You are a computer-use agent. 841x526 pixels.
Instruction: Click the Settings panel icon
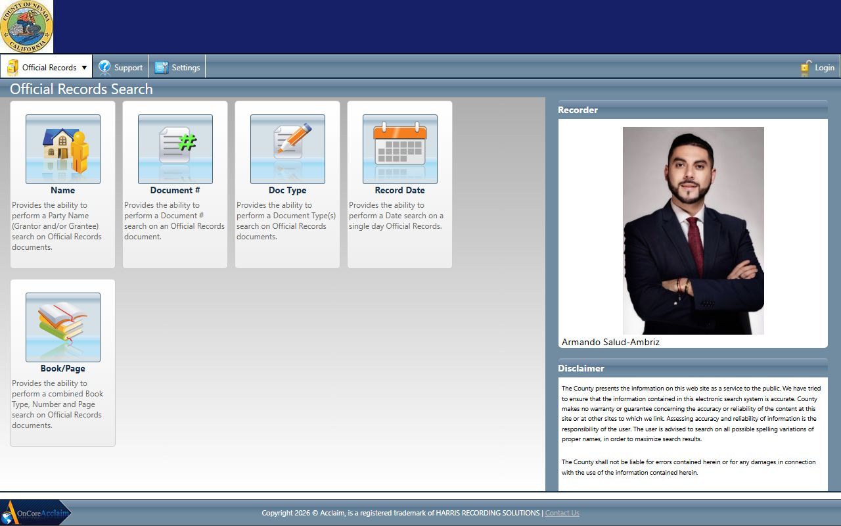click(162, 67)
